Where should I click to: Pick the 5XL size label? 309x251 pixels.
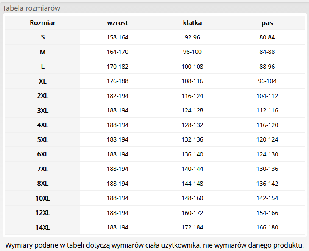[43, 139]
